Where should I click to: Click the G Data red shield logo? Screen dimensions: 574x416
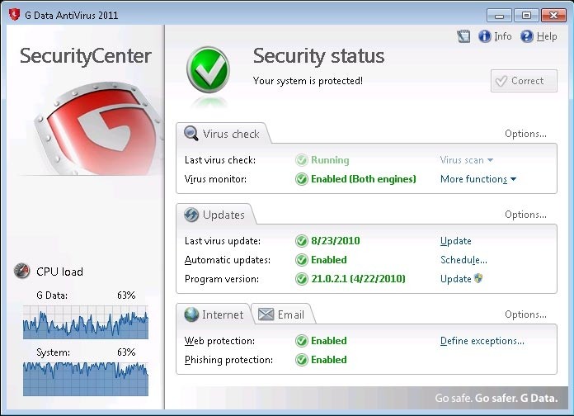[x=99, y=128]
